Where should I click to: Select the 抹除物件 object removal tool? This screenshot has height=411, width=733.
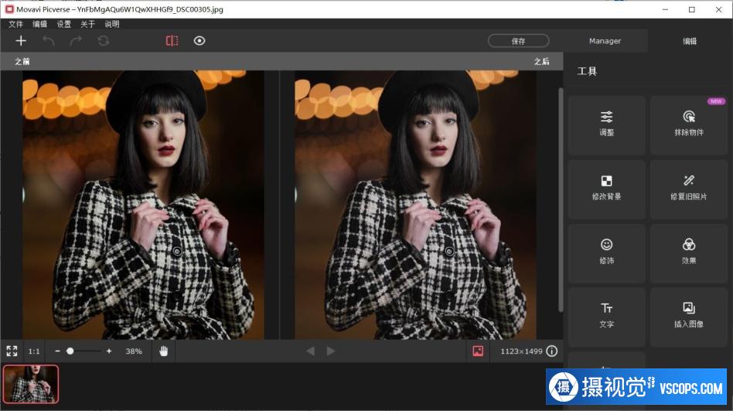pos(689,125)
